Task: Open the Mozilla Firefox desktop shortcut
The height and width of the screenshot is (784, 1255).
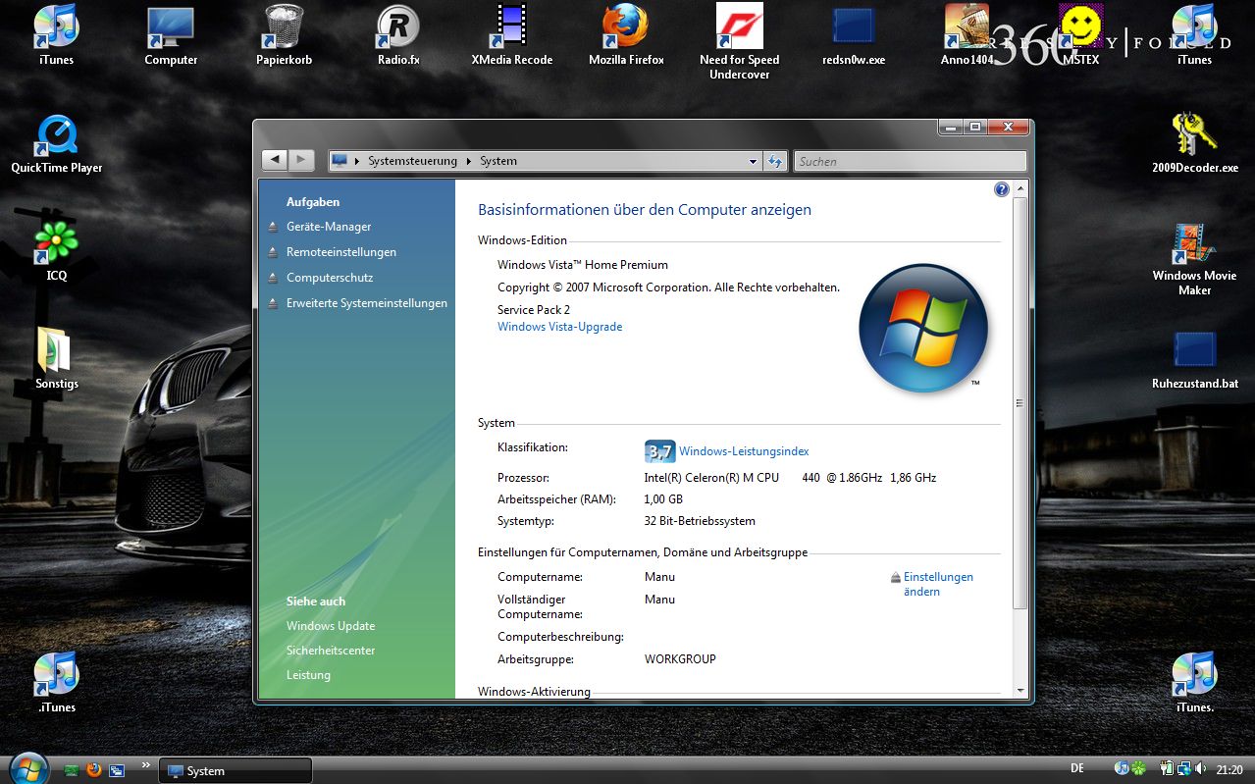Action: [626, 36]
